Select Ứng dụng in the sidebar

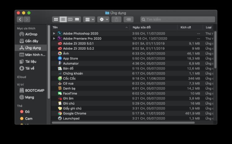(31, 48)
